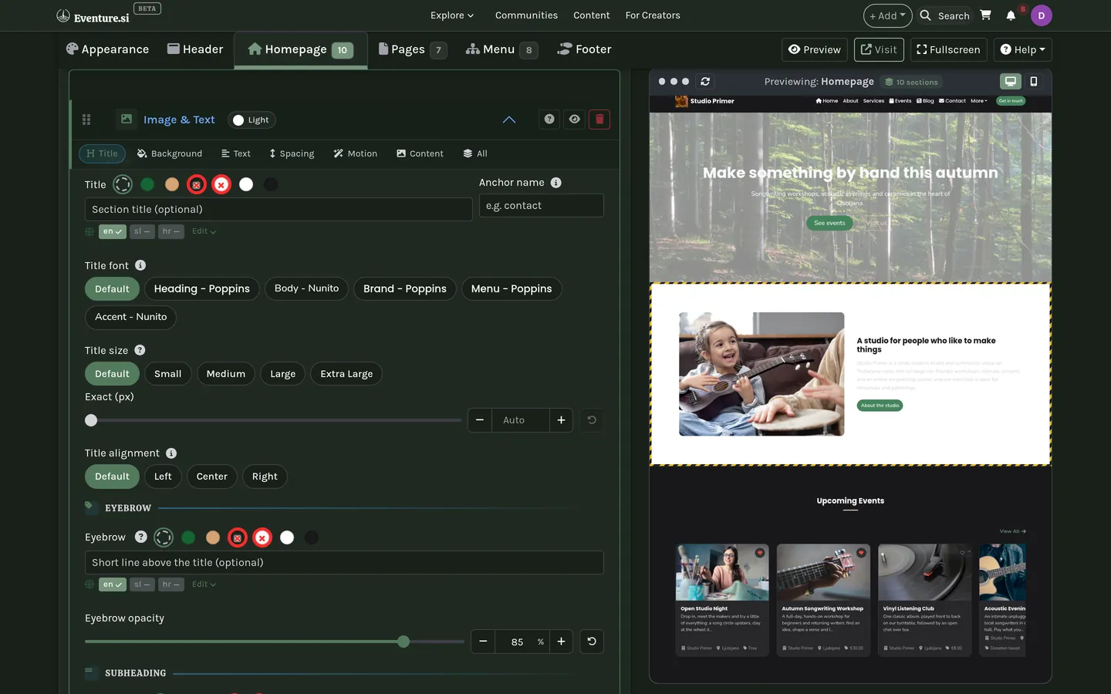Open For Creators link

click(x=653, y=15)
